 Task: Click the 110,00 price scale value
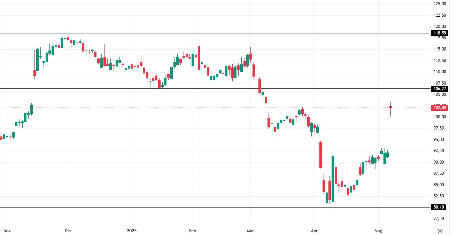(x=440, y=72)
